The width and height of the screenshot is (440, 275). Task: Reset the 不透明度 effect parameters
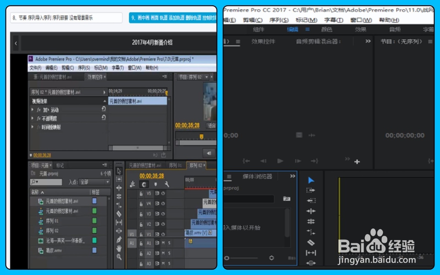point(103,118)
